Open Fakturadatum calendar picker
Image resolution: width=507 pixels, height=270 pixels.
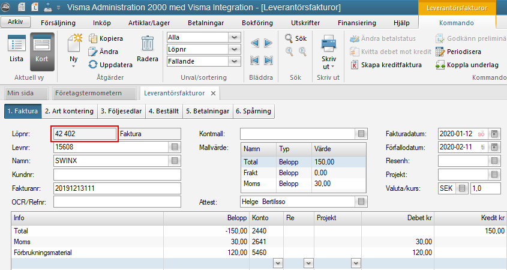click(494, 134)
